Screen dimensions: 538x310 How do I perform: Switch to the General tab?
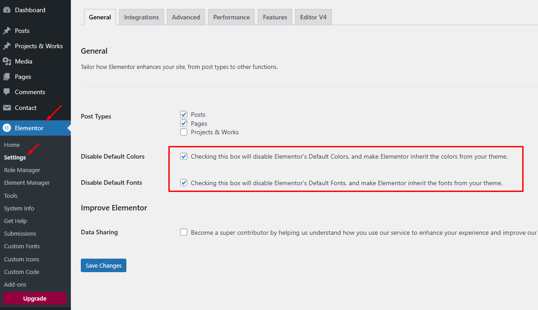[100, 17]
